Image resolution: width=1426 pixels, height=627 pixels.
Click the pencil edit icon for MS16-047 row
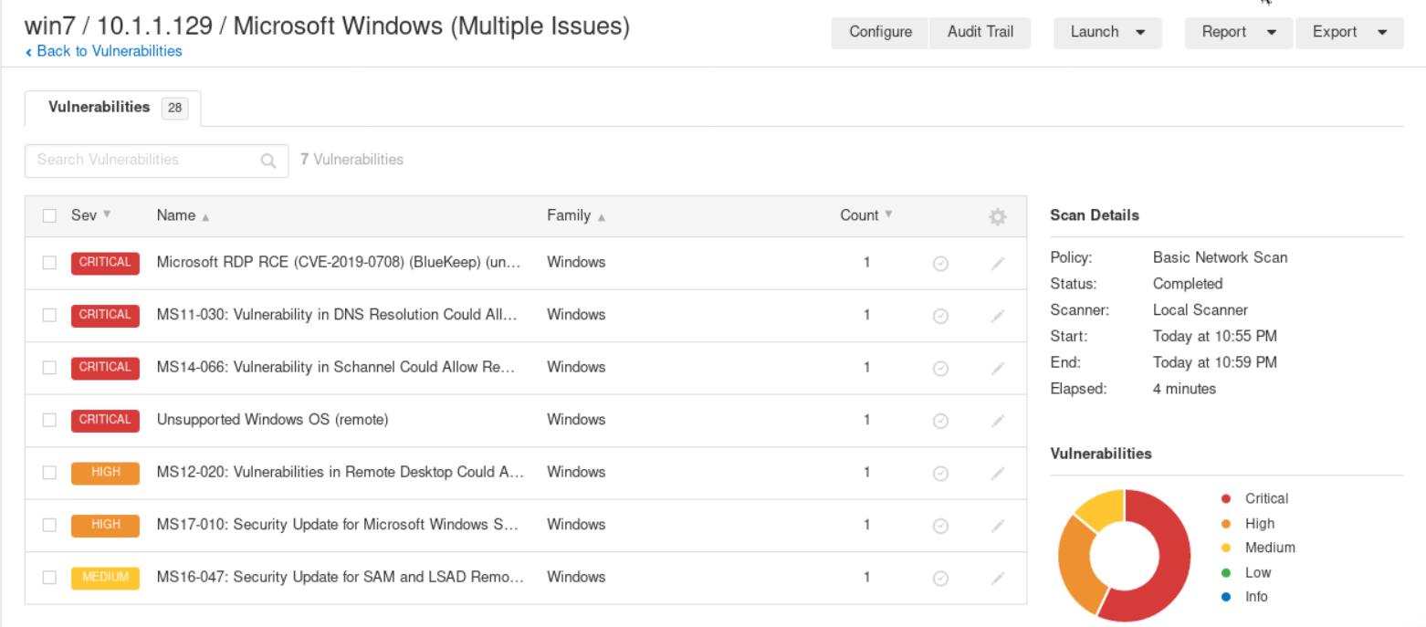click(x=998, y=578)
